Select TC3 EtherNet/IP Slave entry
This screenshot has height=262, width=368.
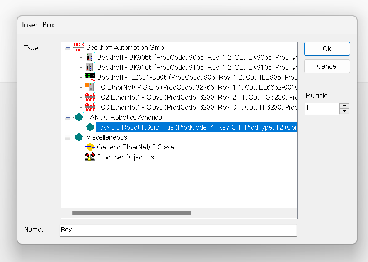point(197,107)
